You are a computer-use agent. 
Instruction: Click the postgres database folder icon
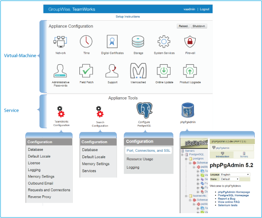pyautogui.click(x=191, y=159)
